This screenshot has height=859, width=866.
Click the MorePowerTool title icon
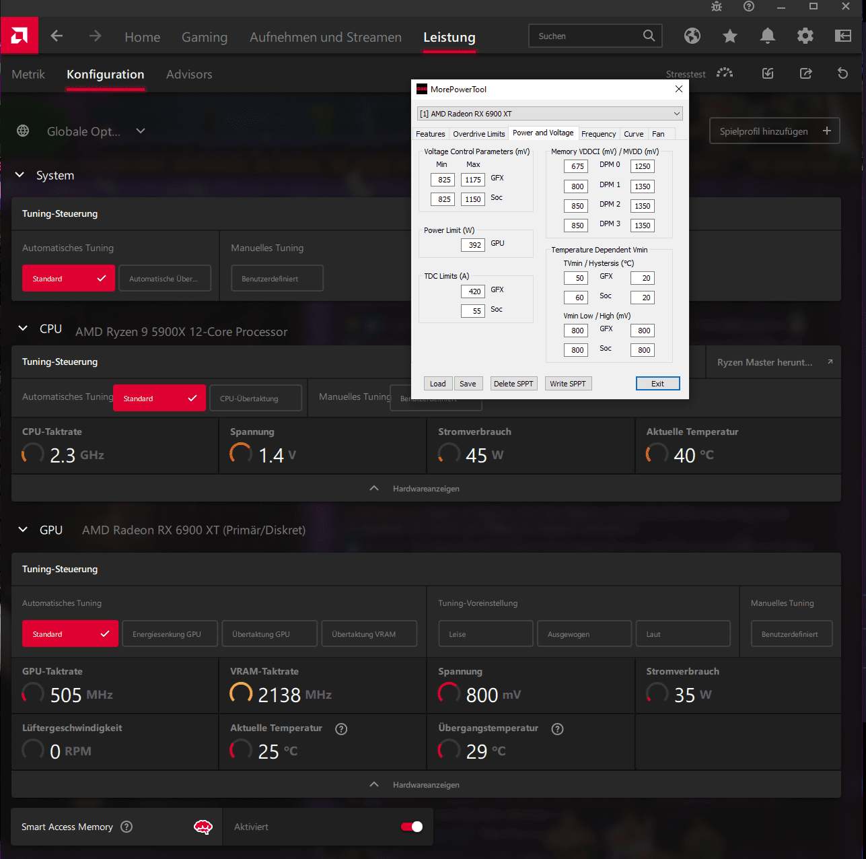(422, 89)
